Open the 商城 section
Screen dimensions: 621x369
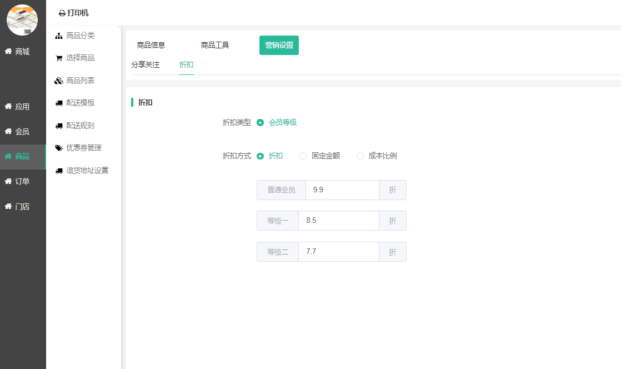22,52
